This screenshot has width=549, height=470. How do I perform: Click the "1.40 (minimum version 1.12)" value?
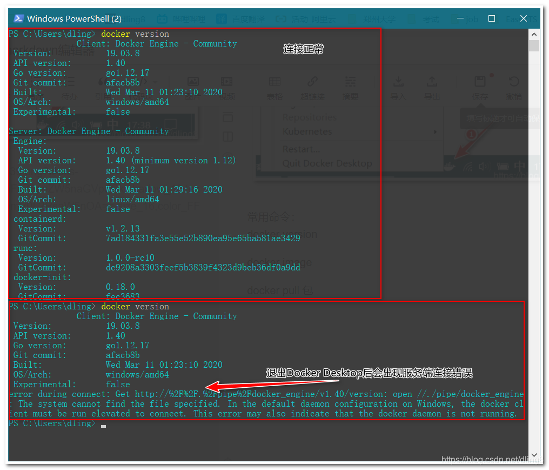pyautogui.click(x=171, y=161)
